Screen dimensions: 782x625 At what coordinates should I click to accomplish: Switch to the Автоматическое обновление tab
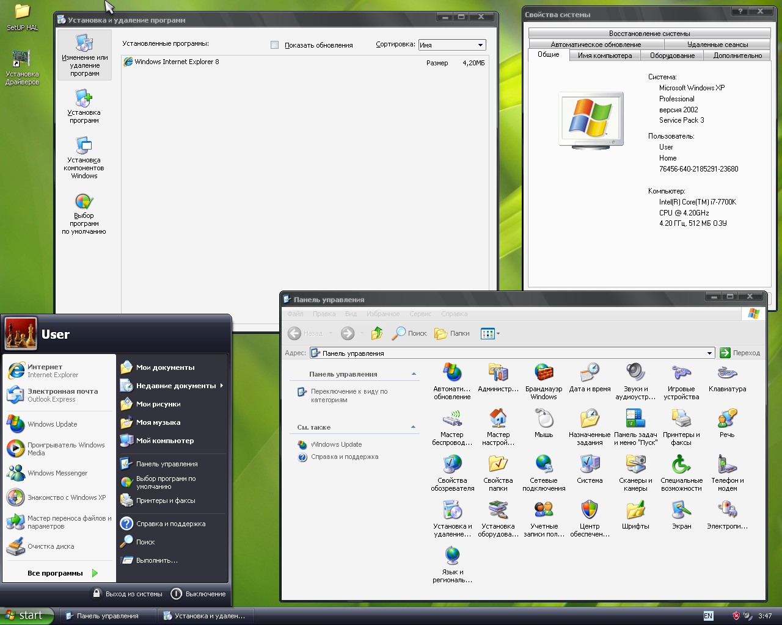(x=596, y=44)
